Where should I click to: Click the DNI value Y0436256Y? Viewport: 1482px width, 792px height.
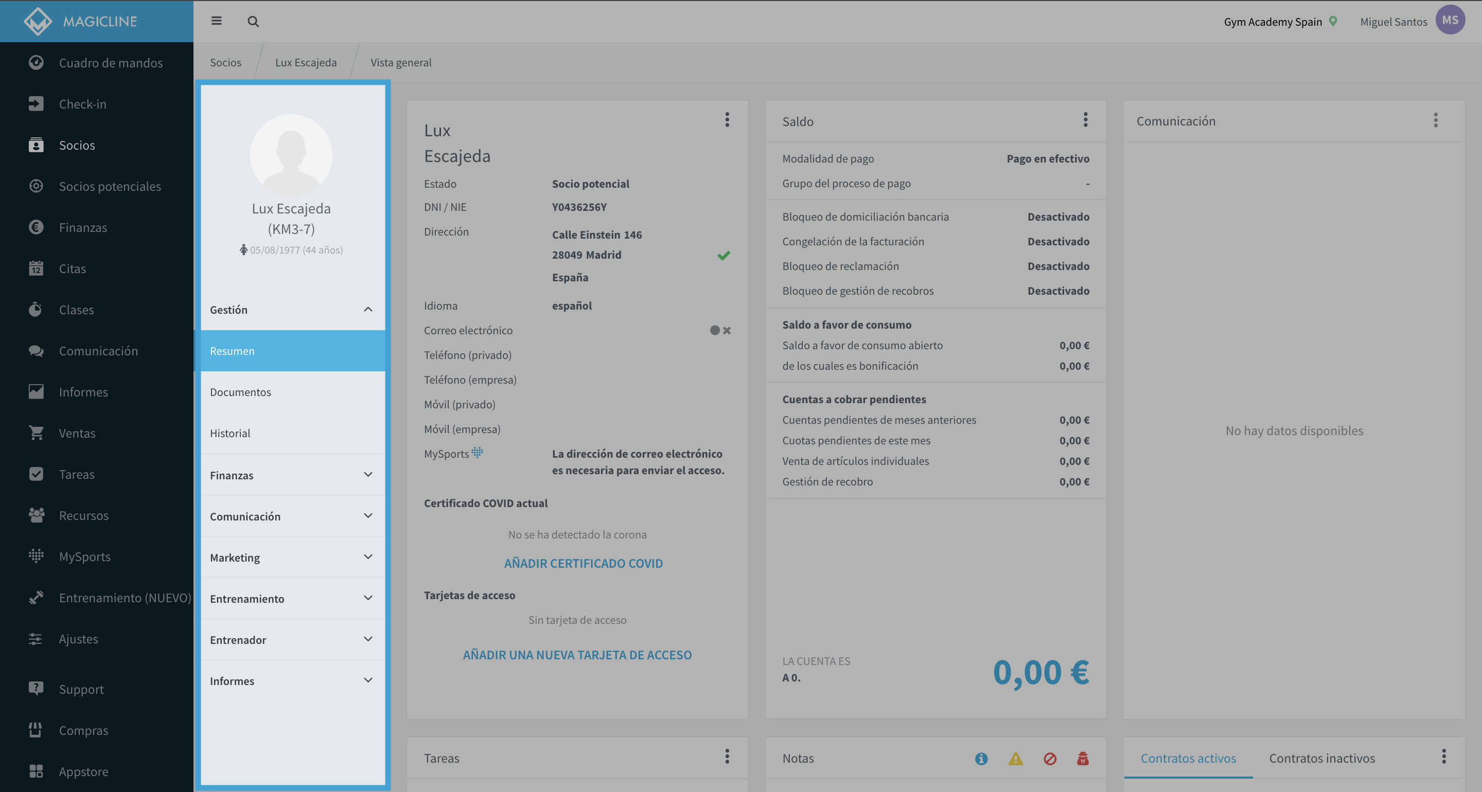(x=579, y=207)
